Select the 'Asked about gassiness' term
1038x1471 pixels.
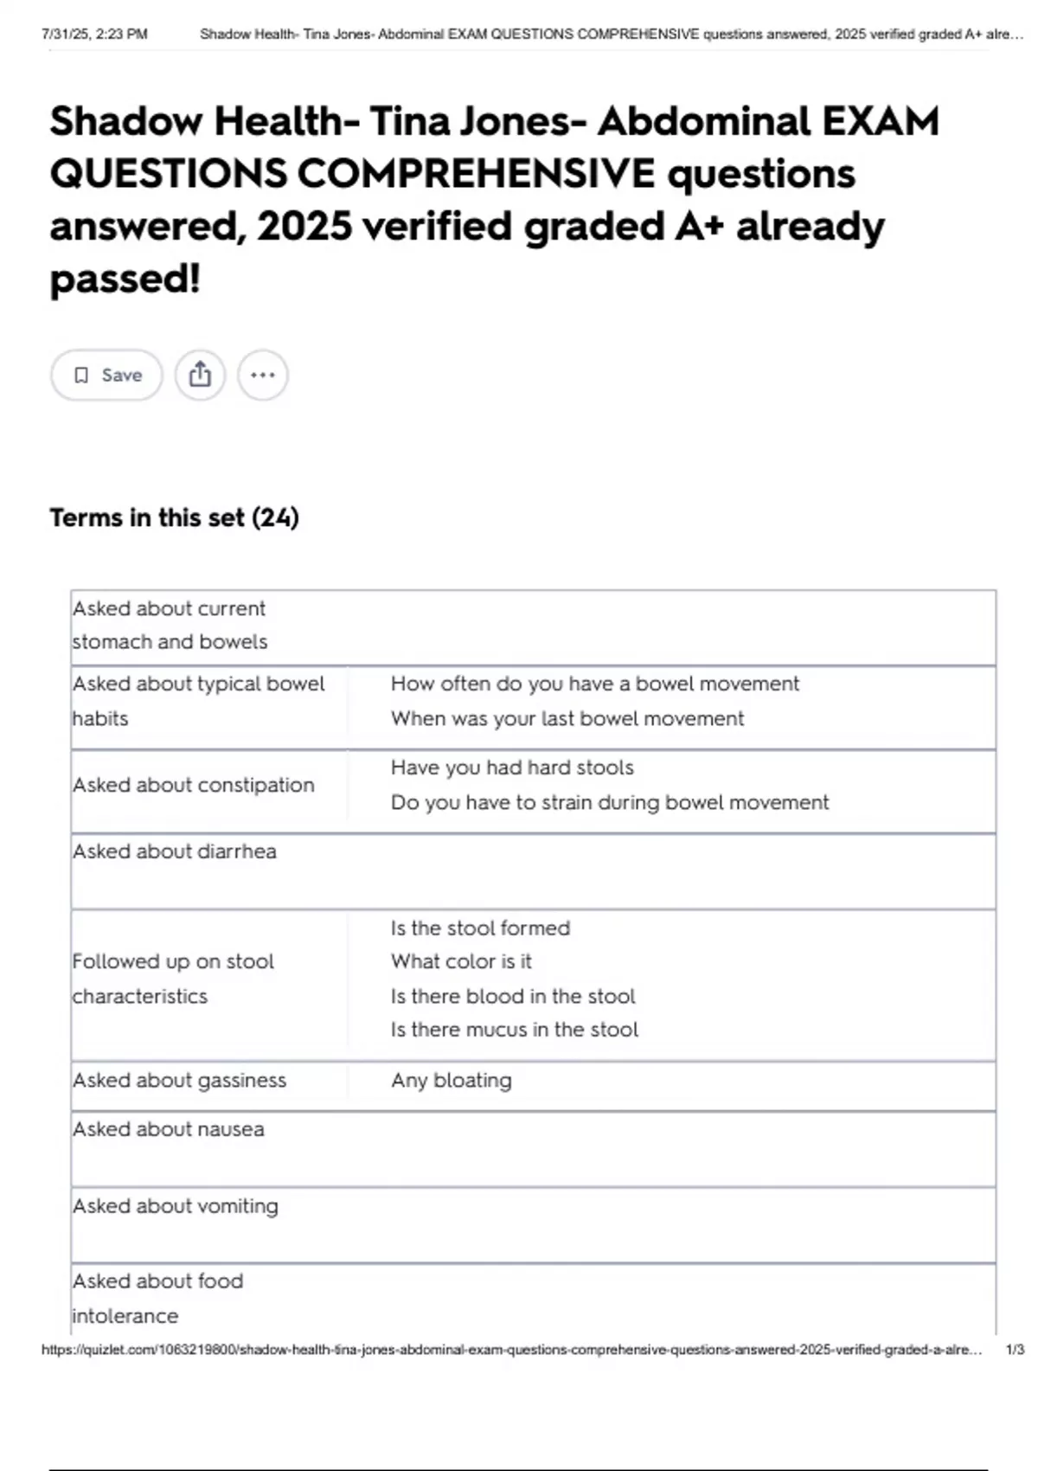179,1080
